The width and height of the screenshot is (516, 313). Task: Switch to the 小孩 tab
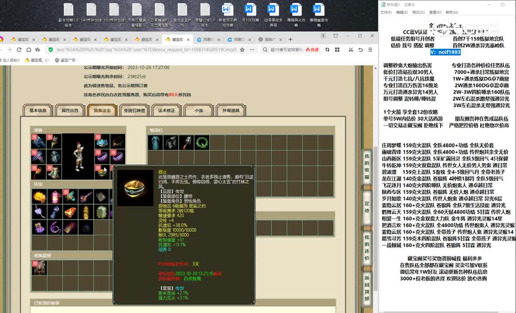pyautogui.click(x=199, y=110)
